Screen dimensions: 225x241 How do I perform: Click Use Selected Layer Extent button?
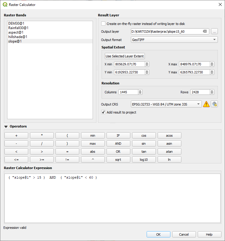pyautogui.click(x=125, y=56)
